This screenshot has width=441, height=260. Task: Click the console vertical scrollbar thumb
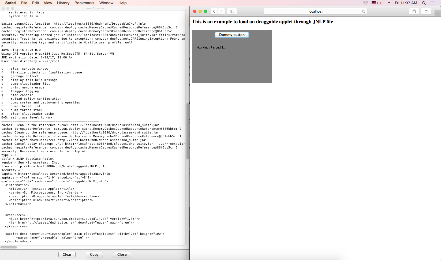tap(188, 131)
